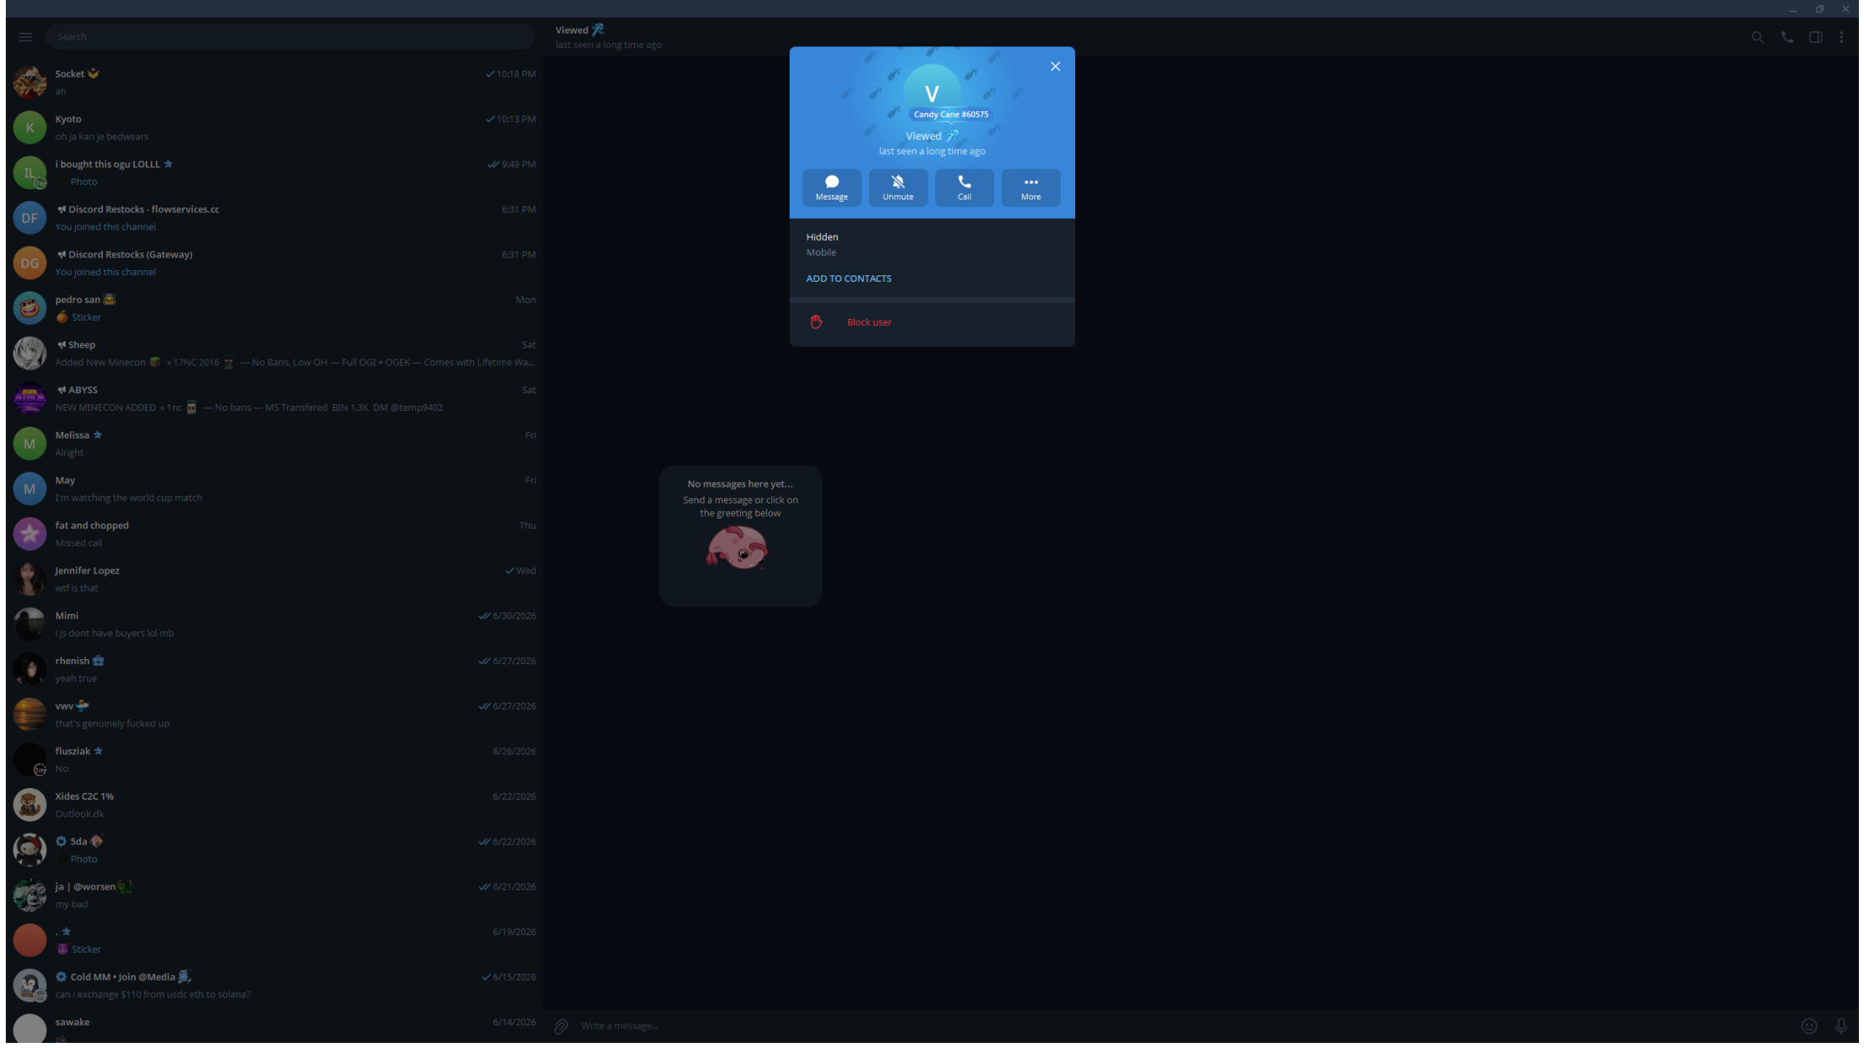Open the Sheep channel
Screen dimensions: 1864x1048
click(274, 354)
